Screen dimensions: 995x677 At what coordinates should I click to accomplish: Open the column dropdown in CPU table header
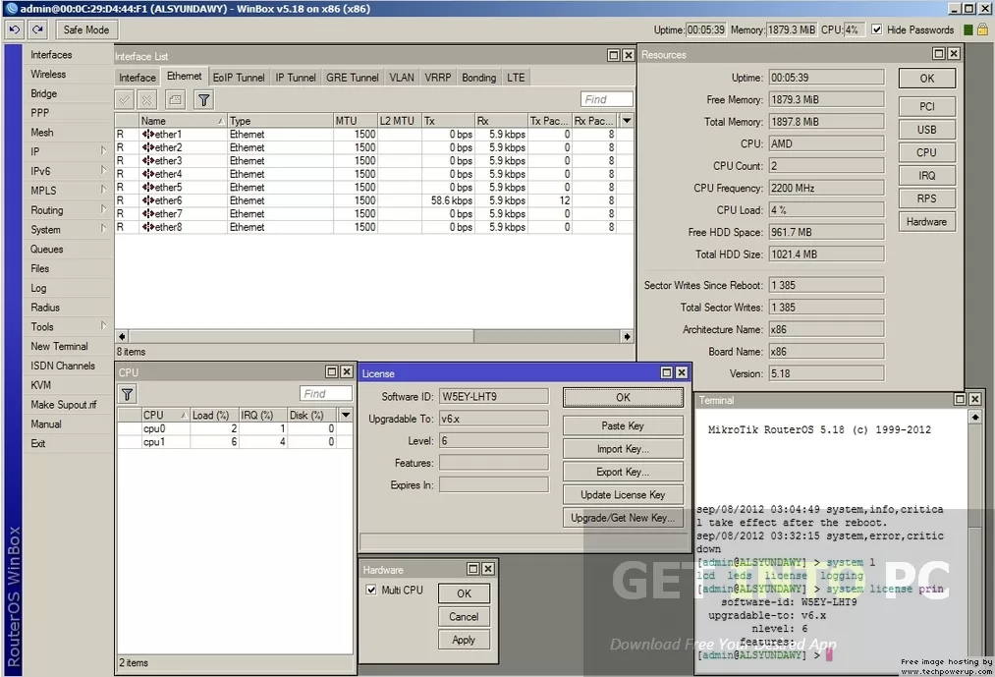tap(346, 416)
